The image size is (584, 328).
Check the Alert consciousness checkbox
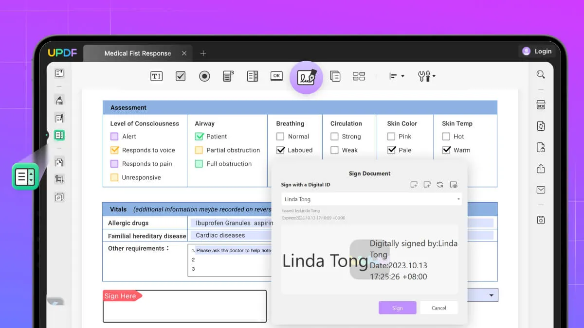click(x=114, y=137)
